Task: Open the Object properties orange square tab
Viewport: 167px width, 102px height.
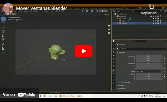Action: (114, 70)
